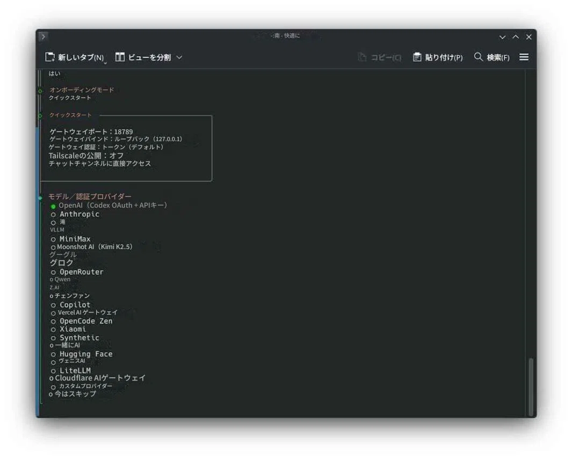
Task: Select the ヴェニスAI option
Action: coord(68,361)
